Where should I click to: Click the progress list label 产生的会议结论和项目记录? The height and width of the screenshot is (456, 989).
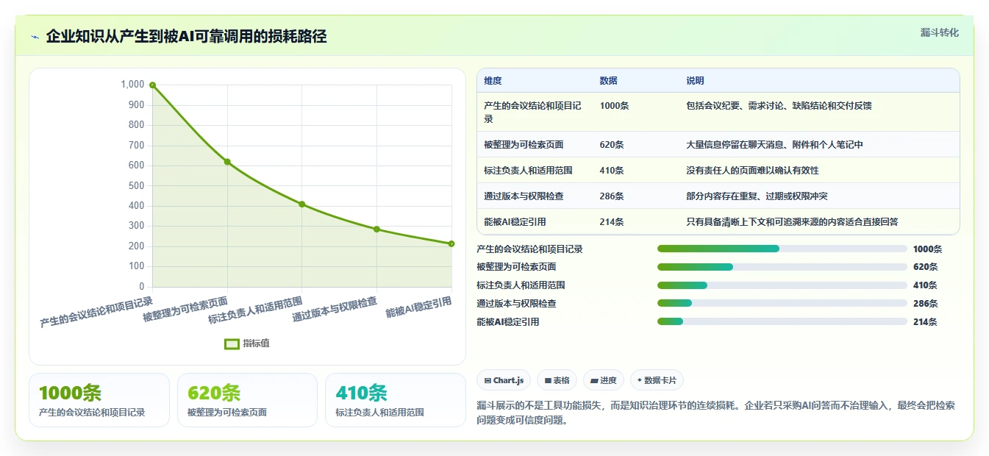tap(529, 249)
